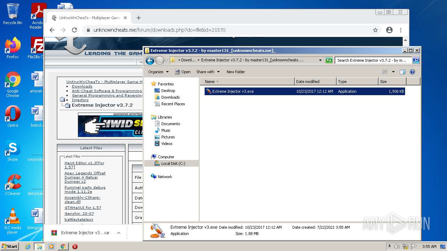The height and width of the screenshot is (251, 447).
Task: Click the taskbar clock showing 3:55 AM
Action: pyautogui.click(x=429, y=246)
